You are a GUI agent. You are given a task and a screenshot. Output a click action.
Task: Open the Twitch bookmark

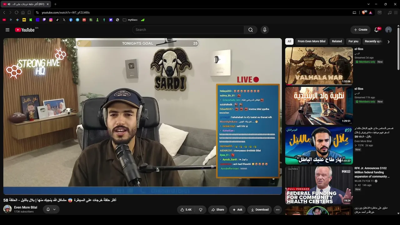tap(44, 20)
